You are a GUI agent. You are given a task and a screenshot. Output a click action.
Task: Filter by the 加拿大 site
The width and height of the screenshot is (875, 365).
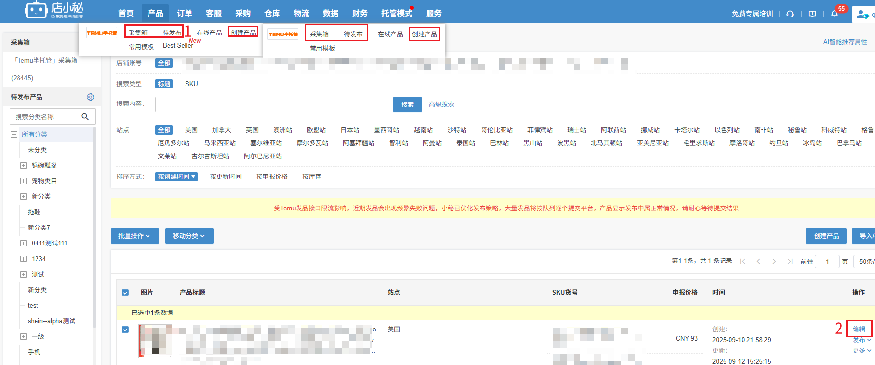coord(222,130)
